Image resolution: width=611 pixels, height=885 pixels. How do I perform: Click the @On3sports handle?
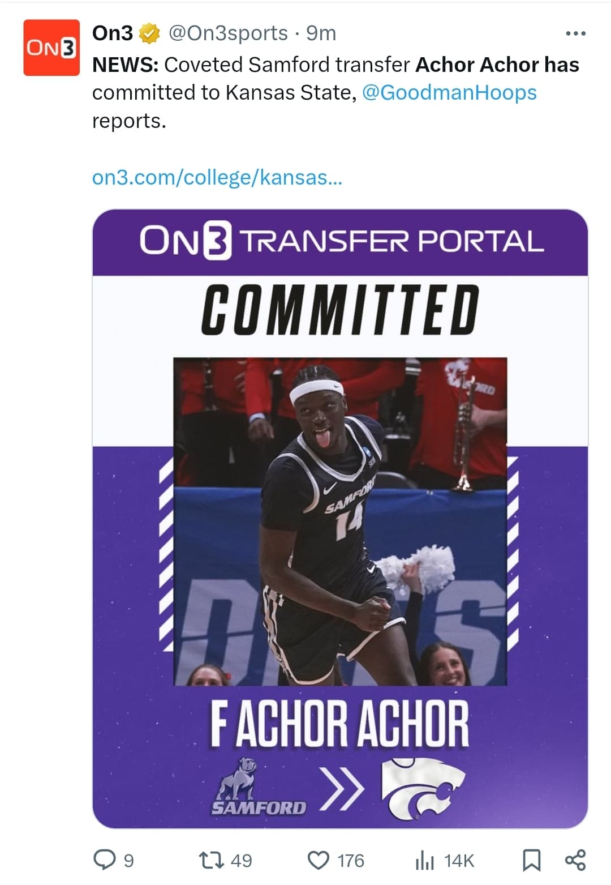(x=228, y=34)
